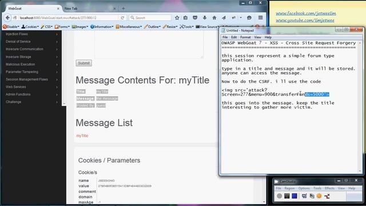Click inside the message text area
This screenshot has width=366, height=206.
pos(149,45)
